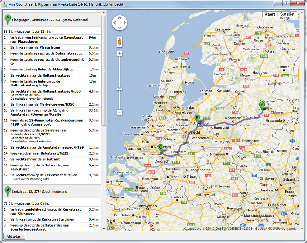This screenshot has height=243, width=307.
Task: Click the map pane scroll down arrow
Action: pos(301,229)
